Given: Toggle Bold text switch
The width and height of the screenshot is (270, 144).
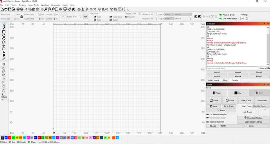Looking at the screenshot, I should pyautogui.click(x=95, y=17).
